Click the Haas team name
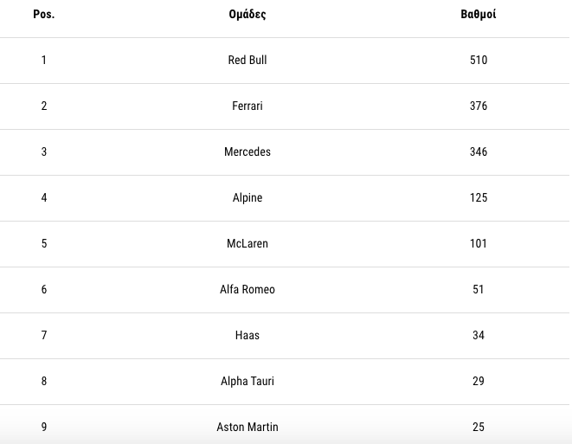Viewport: 572px width, 444px height. click(x=247, y=336)
